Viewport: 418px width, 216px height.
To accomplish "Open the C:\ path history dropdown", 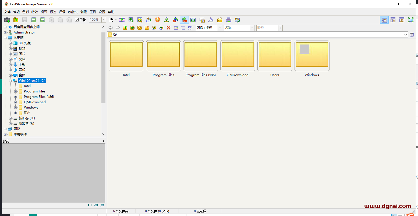I will coord(406,35).
